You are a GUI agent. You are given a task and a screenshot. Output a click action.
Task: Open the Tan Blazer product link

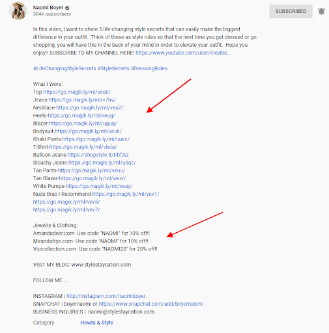click(x=93, y=178)
